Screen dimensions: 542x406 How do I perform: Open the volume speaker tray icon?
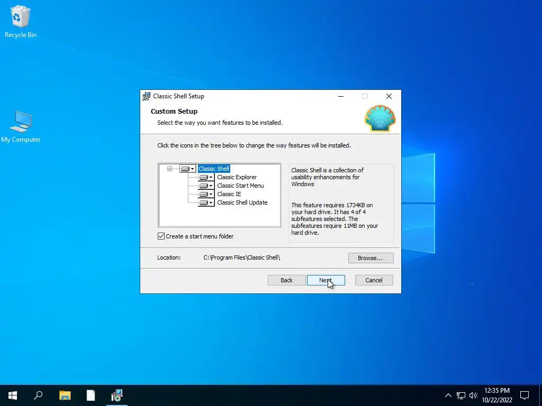(x=473, y=395)
